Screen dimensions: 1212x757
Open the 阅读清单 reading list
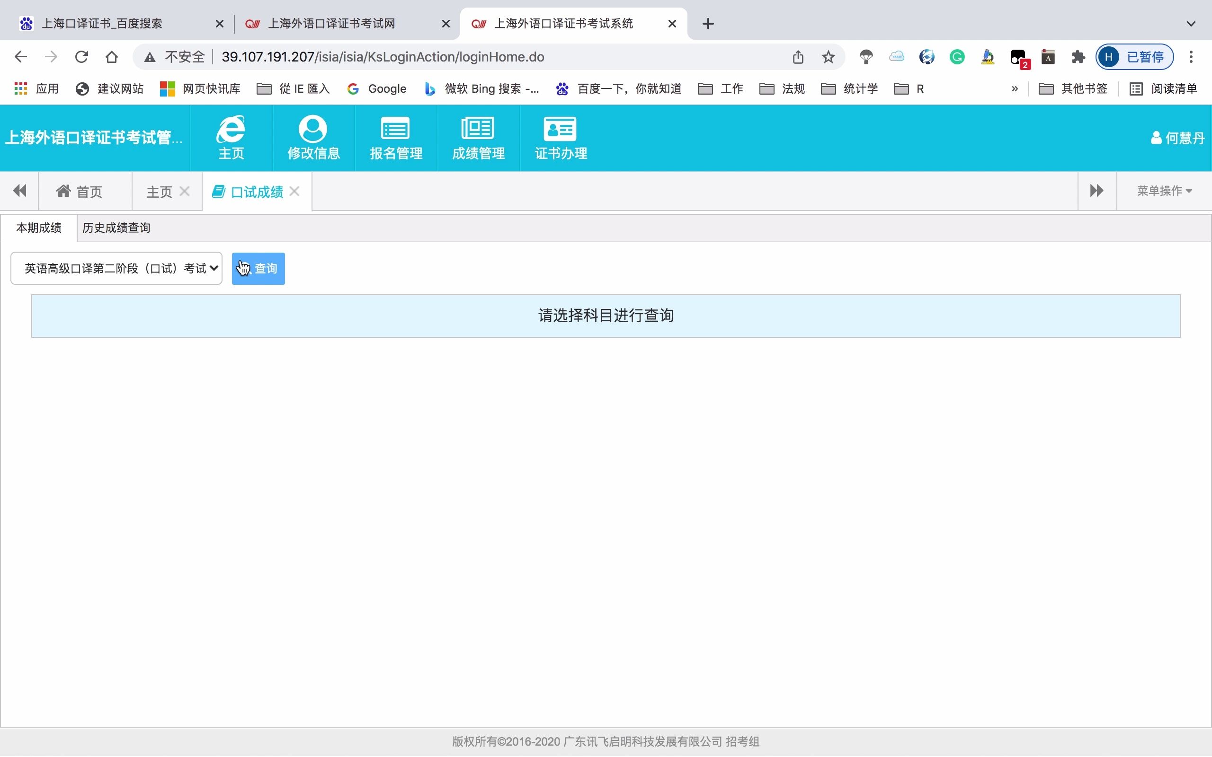pos(1163,88)
